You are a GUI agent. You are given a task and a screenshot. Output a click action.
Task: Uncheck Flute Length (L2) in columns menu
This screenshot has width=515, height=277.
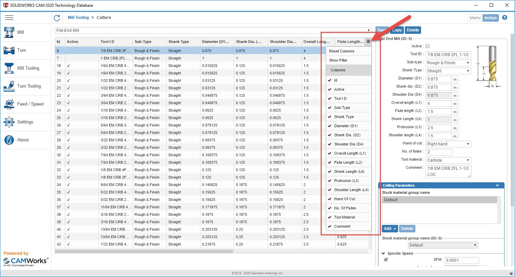point(349,162)
